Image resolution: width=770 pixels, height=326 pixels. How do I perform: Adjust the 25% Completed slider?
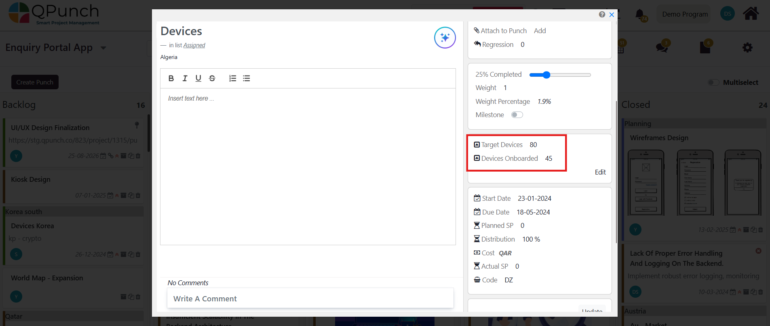546,75
